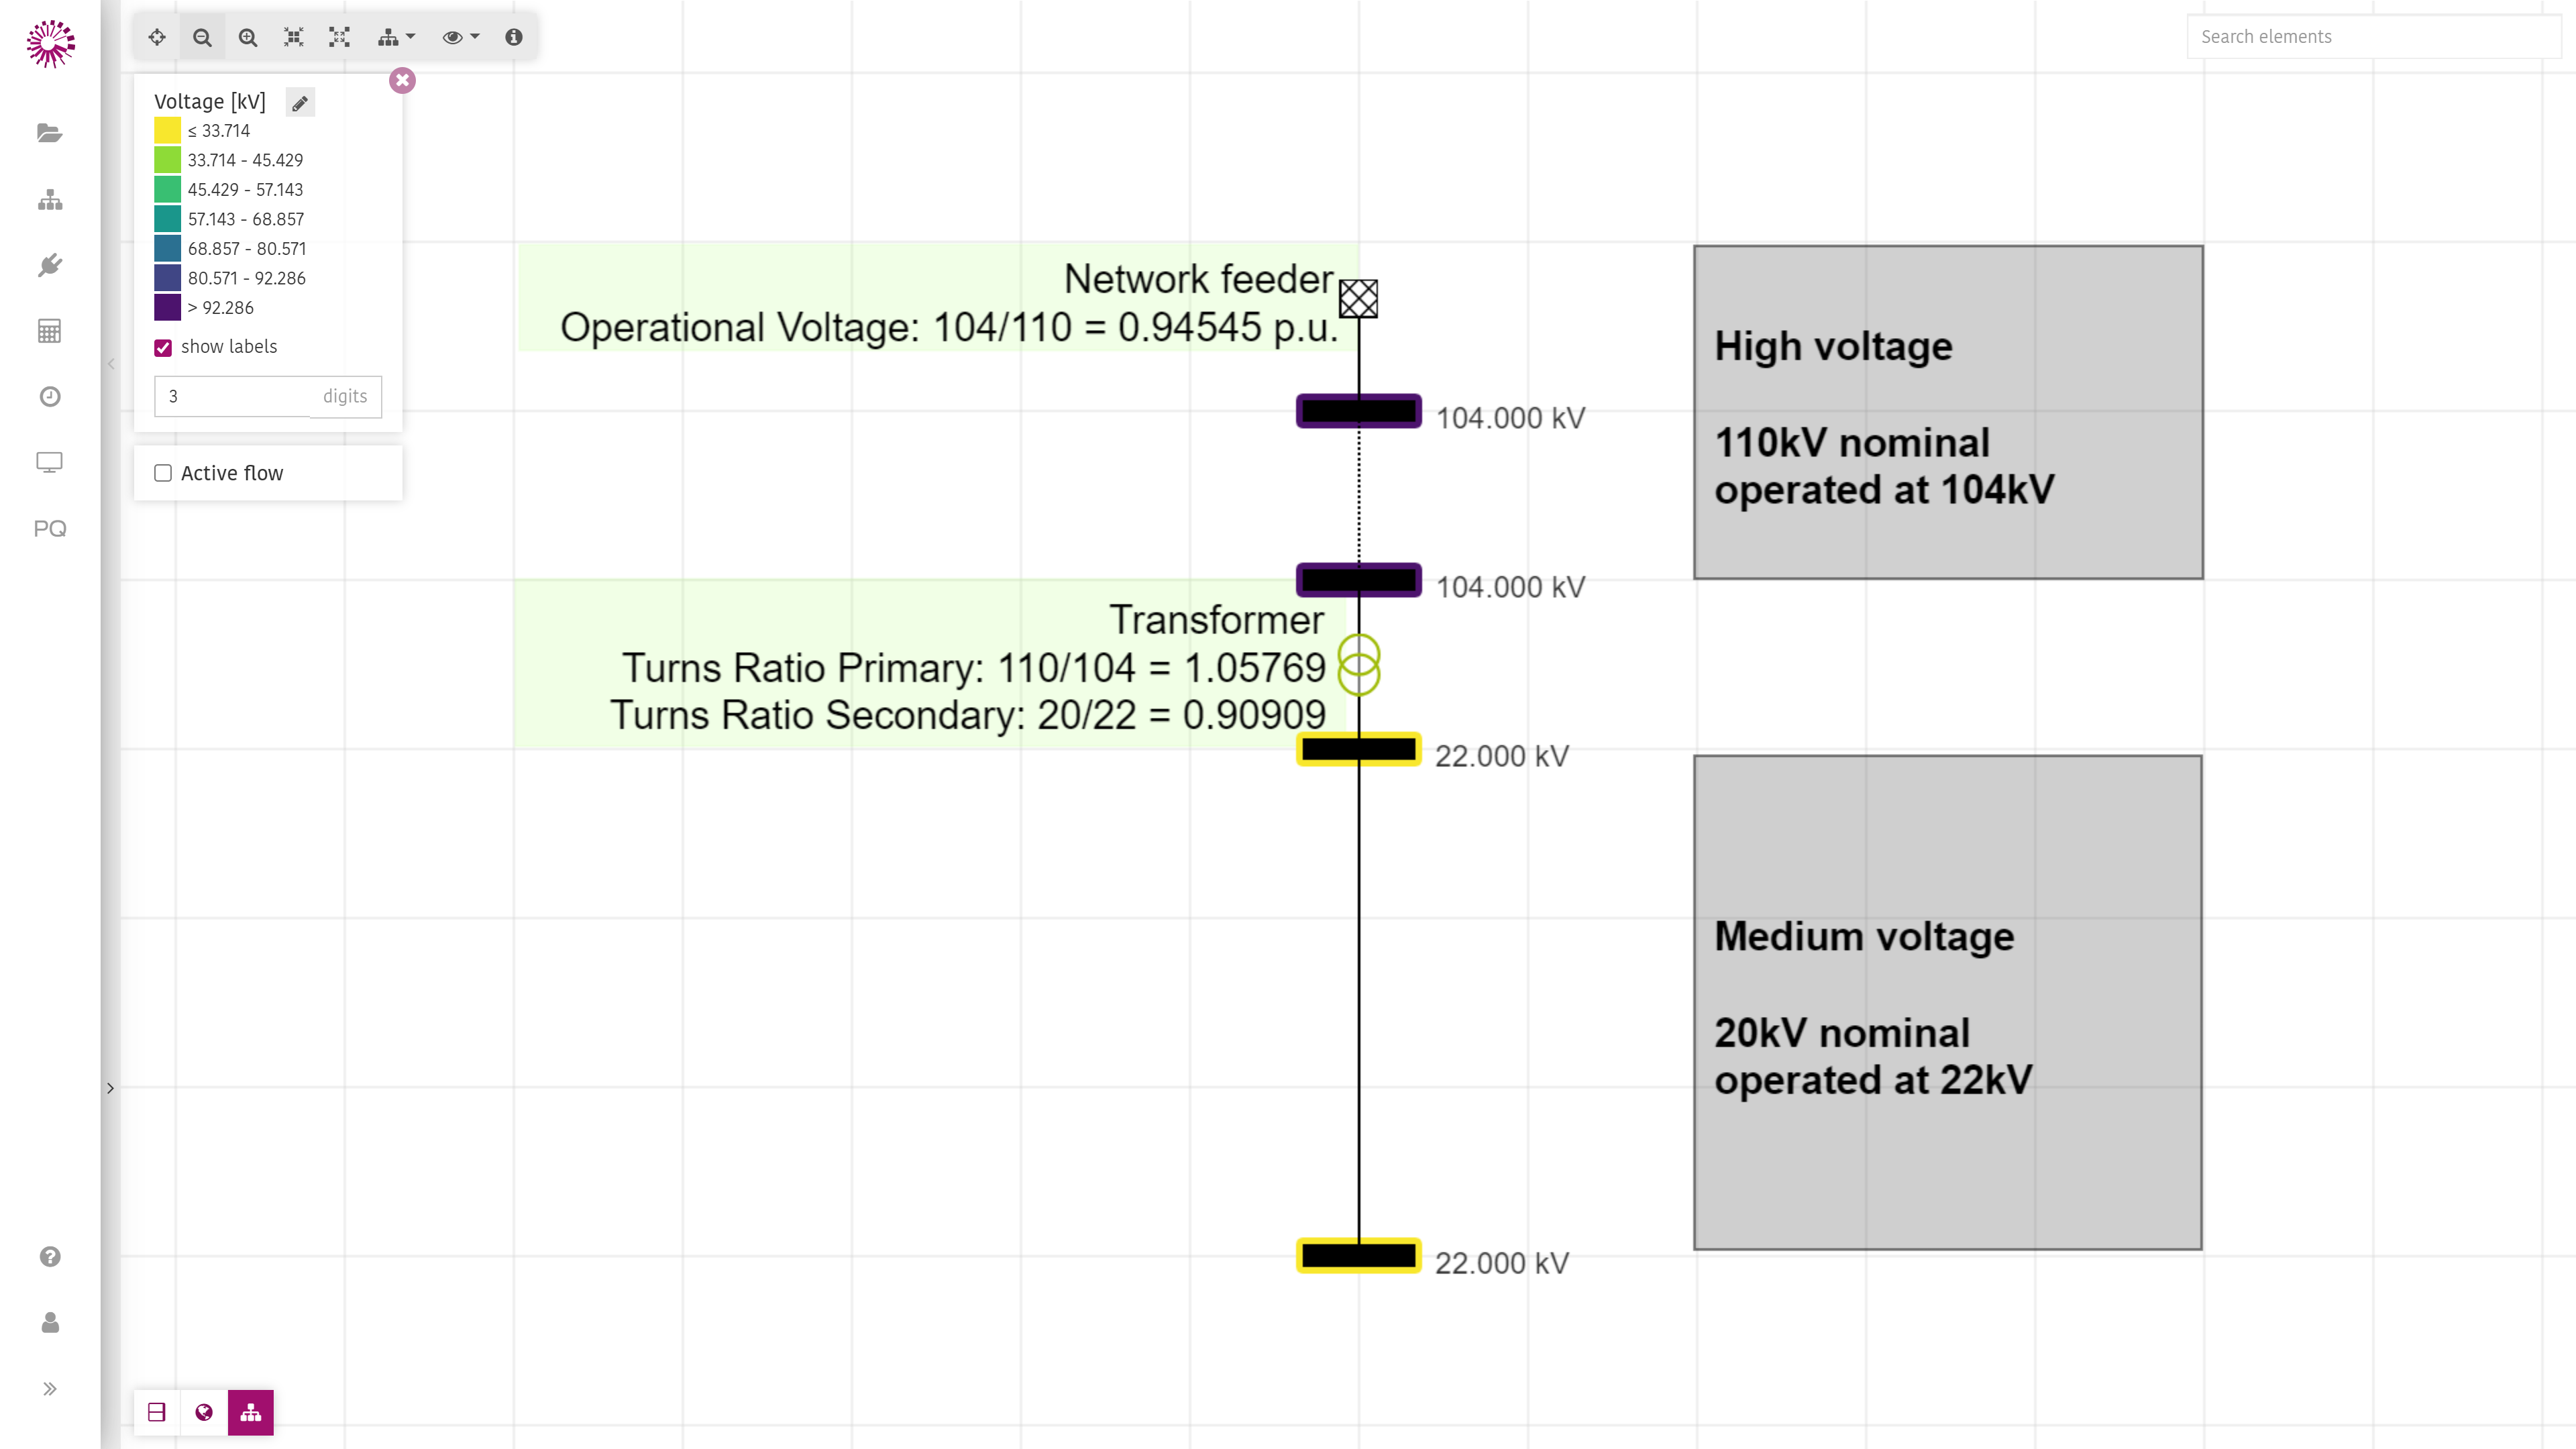Enable the Active flow checkbox
The height and width of the screenshot is (1449, 2576).
tap(163, 473)
